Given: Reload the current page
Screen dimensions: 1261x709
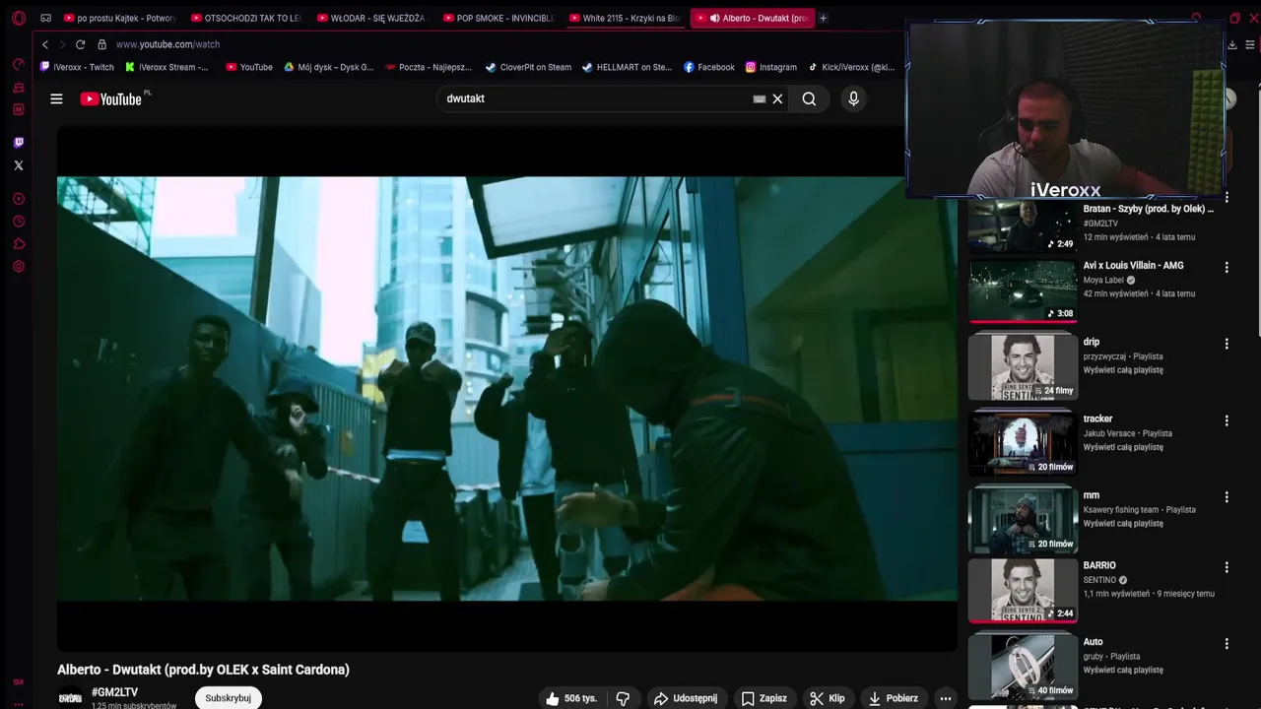Looking at the screenshot, I should click(80, 44).
